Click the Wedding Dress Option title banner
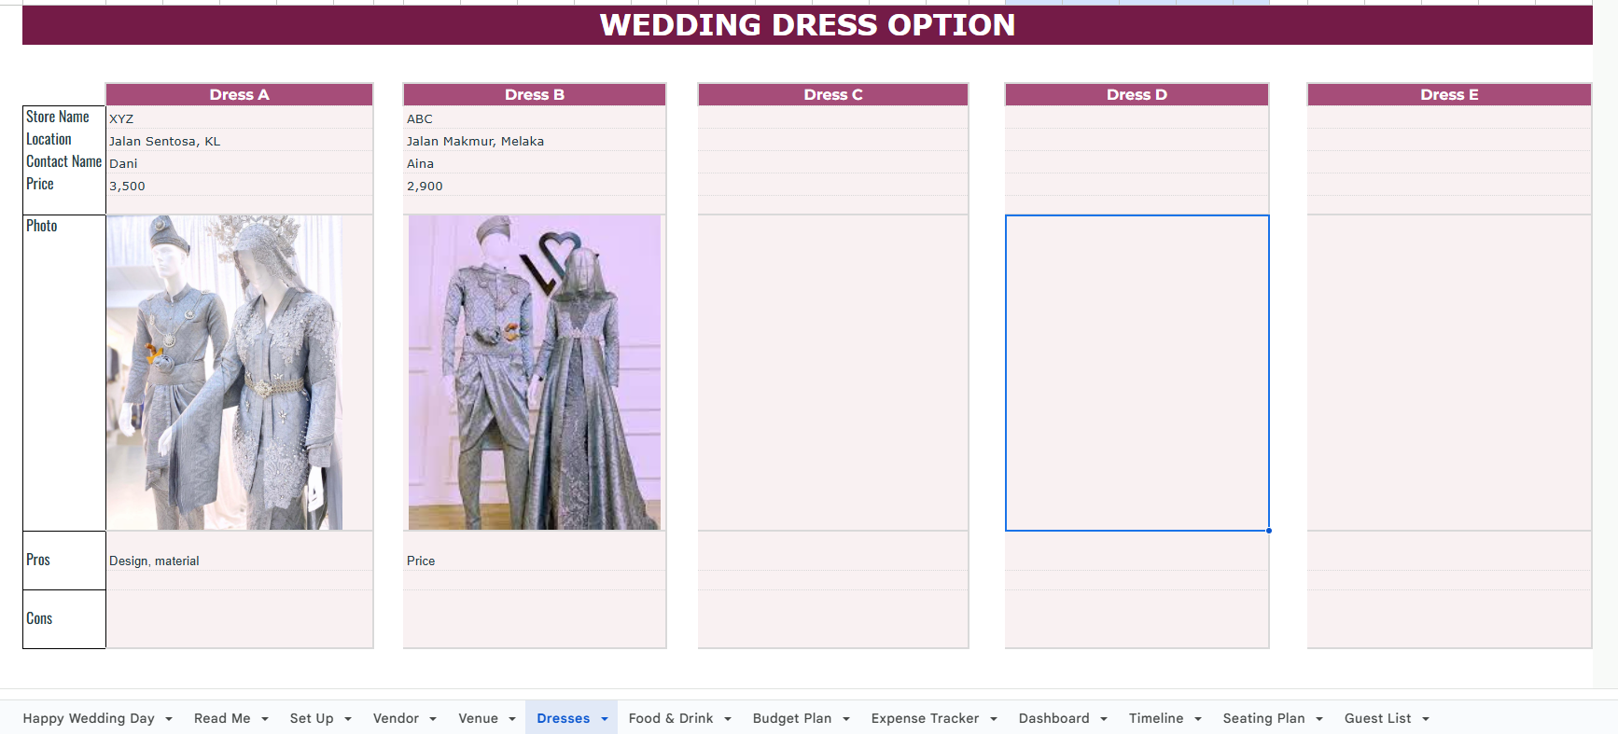Image resolution: width=1618 pixels, height=734 pixels. pos(807,25)
